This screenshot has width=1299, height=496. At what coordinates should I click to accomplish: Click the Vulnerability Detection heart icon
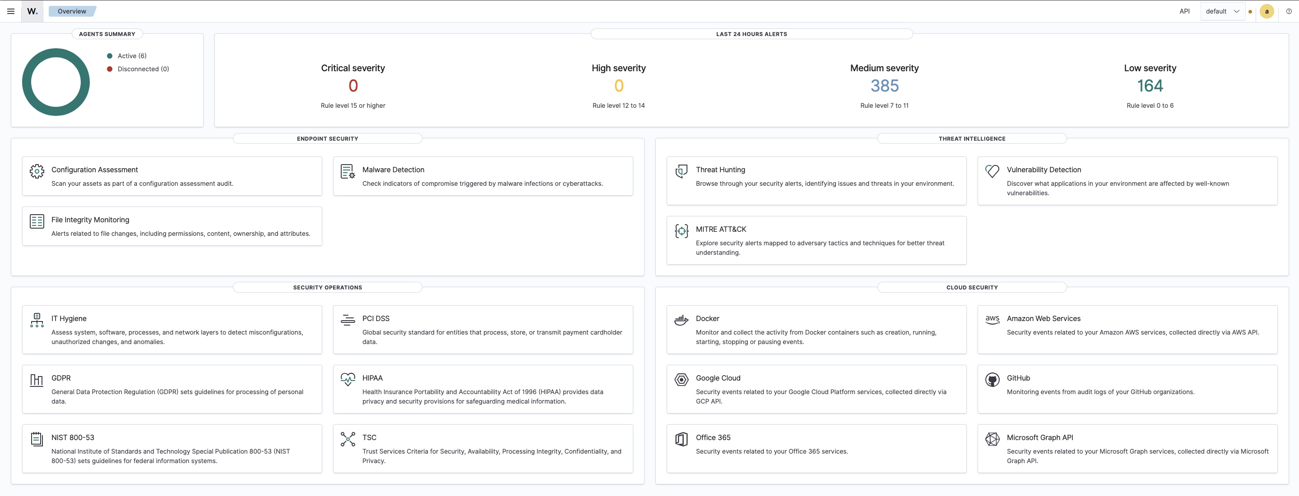click(992, 171)
